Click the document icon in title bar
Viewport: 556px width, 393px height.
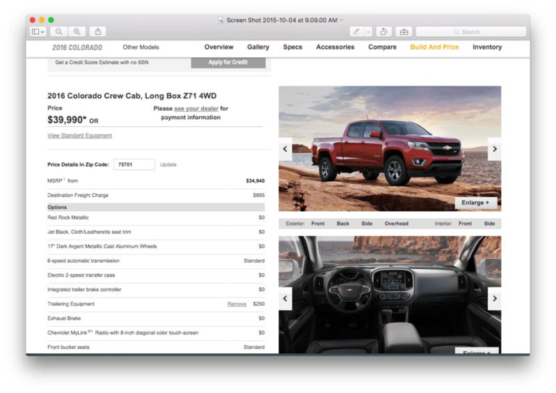tap(221, 20)
